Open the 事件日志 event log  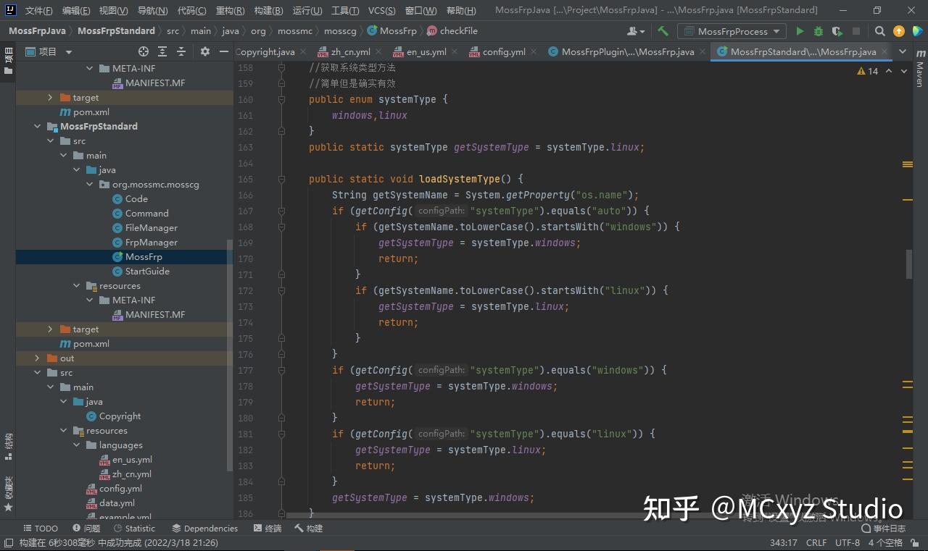pos(890,528)
